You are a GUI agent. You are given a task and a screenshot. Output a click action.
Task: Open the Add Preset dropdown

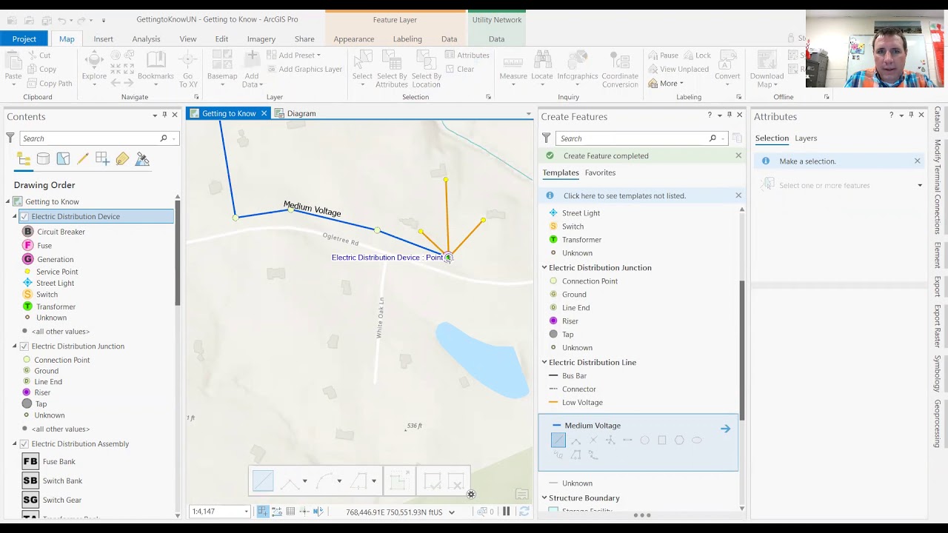coord(293,56)
